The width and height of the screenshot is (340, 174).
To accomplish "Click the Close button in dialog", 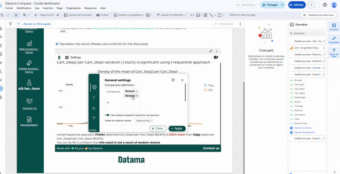I will pos(158,128).
